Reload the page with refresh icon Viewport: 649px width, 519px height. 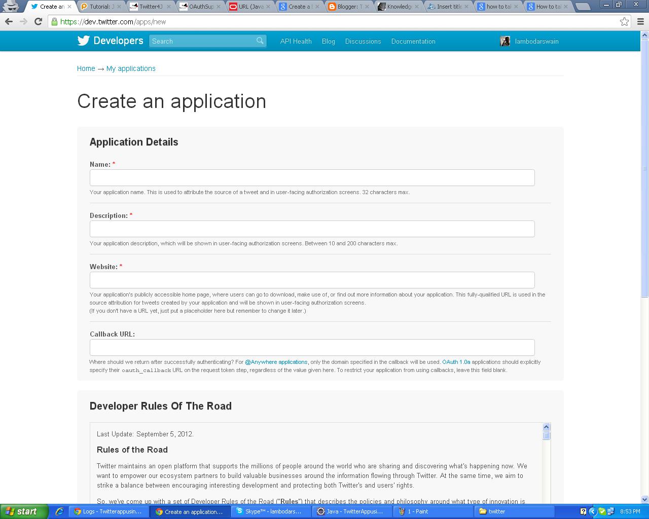[x=38, y=22]
